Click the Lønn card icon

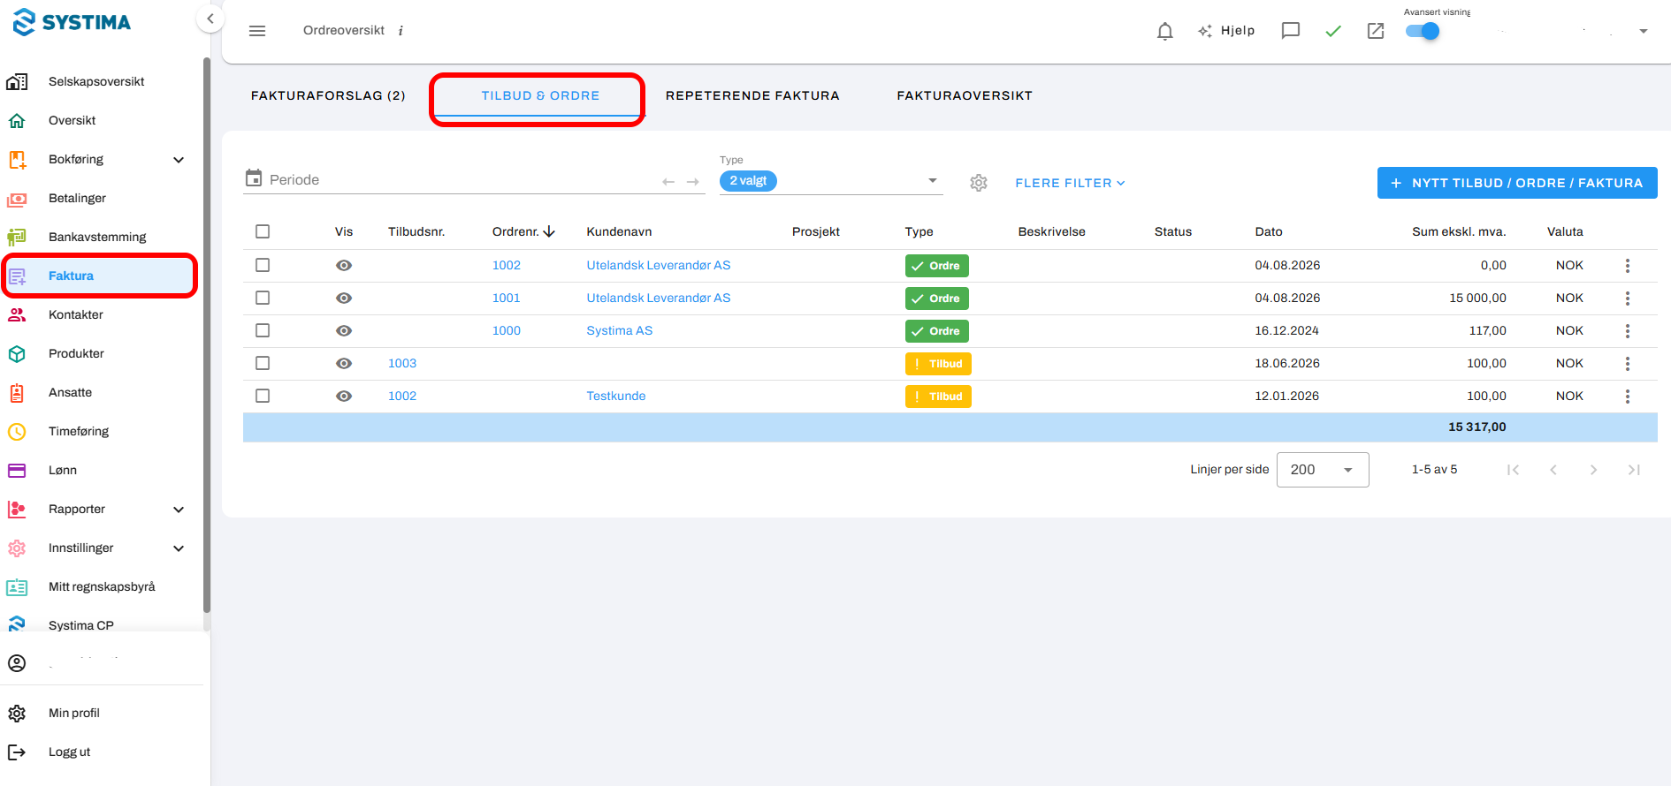click(x=17, y=470)
